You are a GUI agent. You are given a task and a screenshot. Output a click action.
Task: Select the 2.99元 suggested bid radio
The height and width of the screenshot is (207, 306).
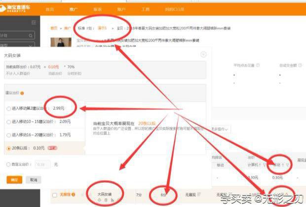pyautogui.click(x=8, y=108)
